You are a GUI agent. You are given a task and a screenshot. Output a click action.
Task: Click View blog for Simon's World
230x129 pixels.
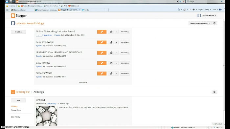125,74
